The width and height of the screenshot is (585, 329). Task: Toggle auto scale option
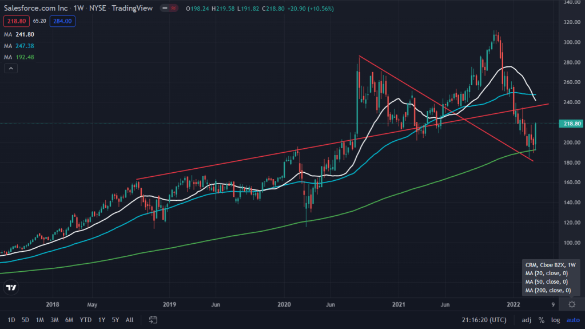click(x=572, y=319)
